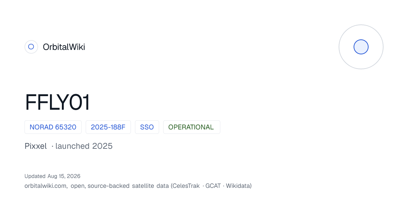
Task: Click the open, source-backed phrase
Action: 100,186
